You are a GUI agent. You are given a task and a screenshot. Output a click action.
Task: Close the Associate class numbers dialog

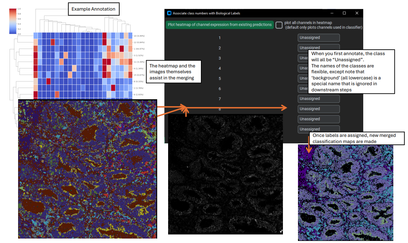coord(357,13)
